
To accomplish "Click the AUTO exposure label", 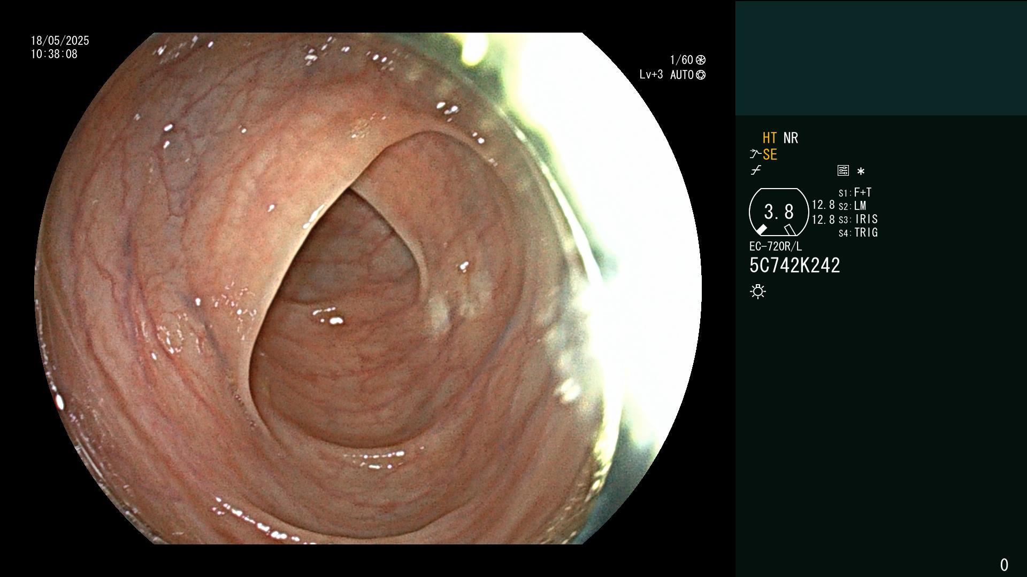I will (x=682, y=75).
